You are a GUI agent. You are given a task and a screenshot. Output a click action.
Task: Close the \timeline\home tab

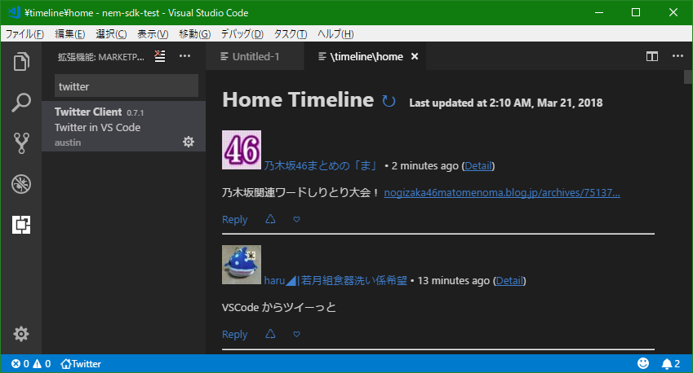tap(415, 56)
